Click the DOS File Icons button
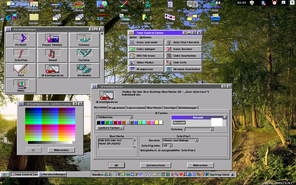Image resolution: width=296 pixels, height=185 pixels. click(146, 56)
